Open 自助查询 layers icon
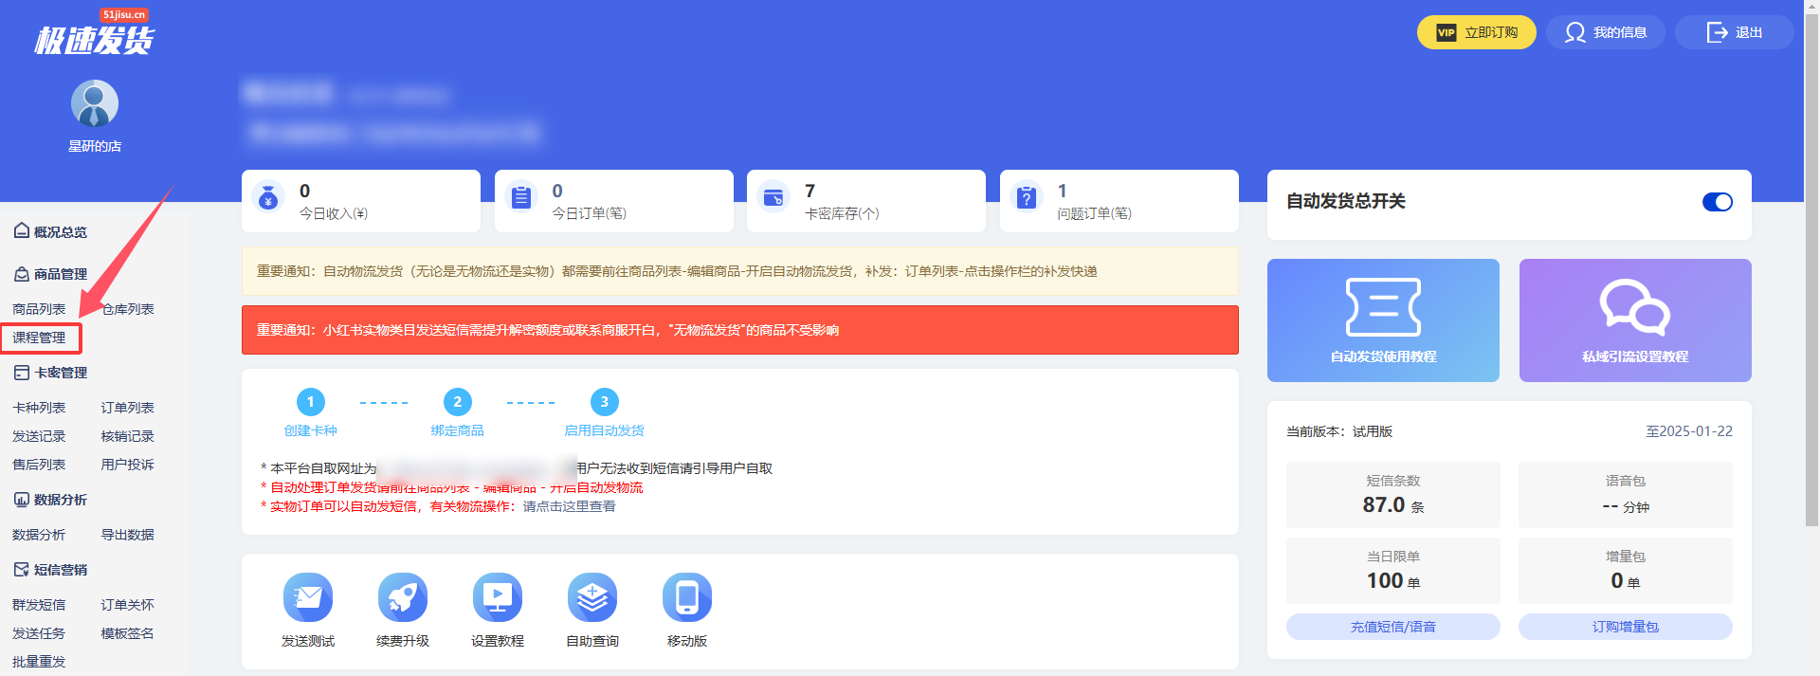Image resolution: width=1820 pixels, height=676 pixels. coord(592,597)
